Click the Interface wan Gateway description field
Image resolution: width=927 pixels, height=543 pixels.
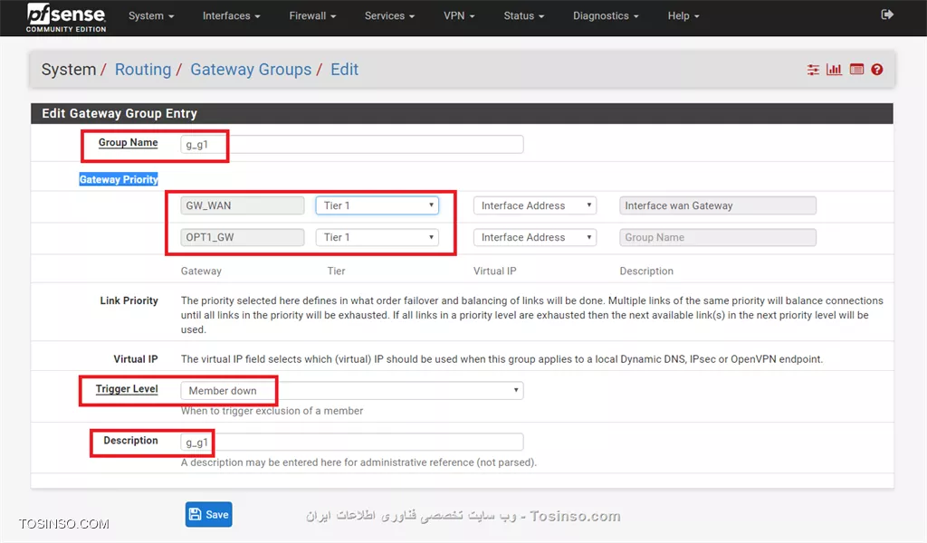coord(718,205)
